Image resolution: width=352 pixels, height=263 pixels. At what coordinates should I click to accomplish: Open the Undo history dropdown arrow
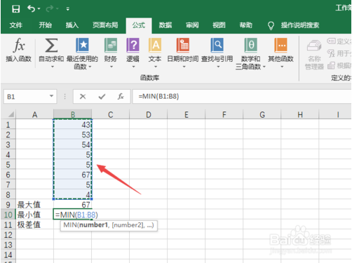(39, 8)
